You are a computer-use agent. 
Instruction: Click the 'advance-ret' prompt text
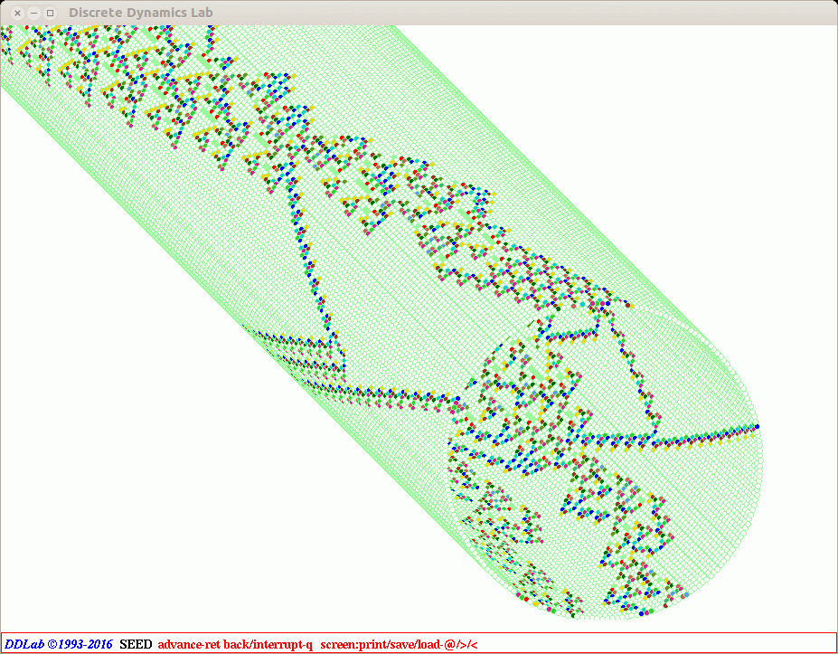point(189,644)
